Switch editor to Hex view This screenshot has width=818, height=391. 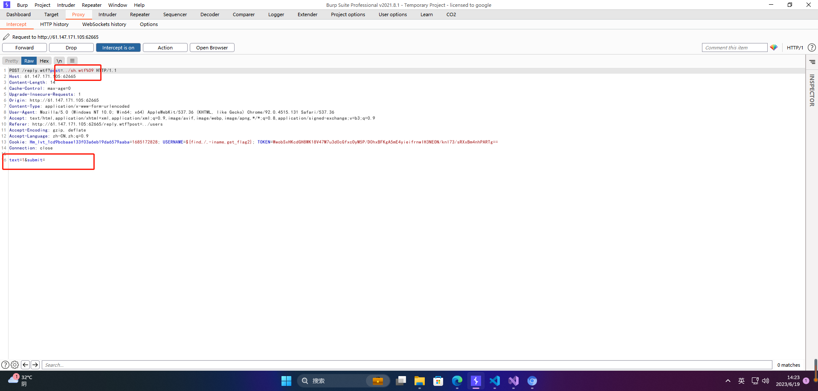[x=44, y=61]
